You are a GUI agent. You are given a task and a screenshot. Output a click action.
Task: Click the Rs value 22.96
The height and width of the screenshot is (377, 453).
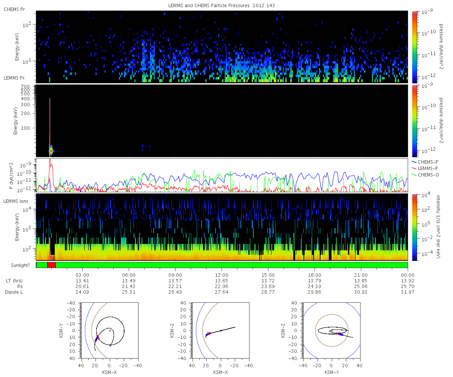click(222, 287)
